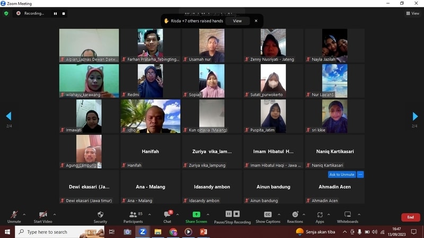
Task: Click the green encryption shield icon
Action: (x=6, y=13)
